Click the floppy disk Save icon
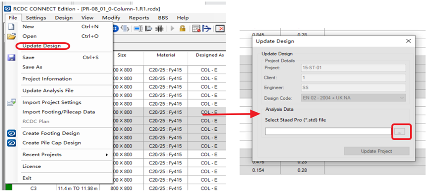 pos(11,58)
